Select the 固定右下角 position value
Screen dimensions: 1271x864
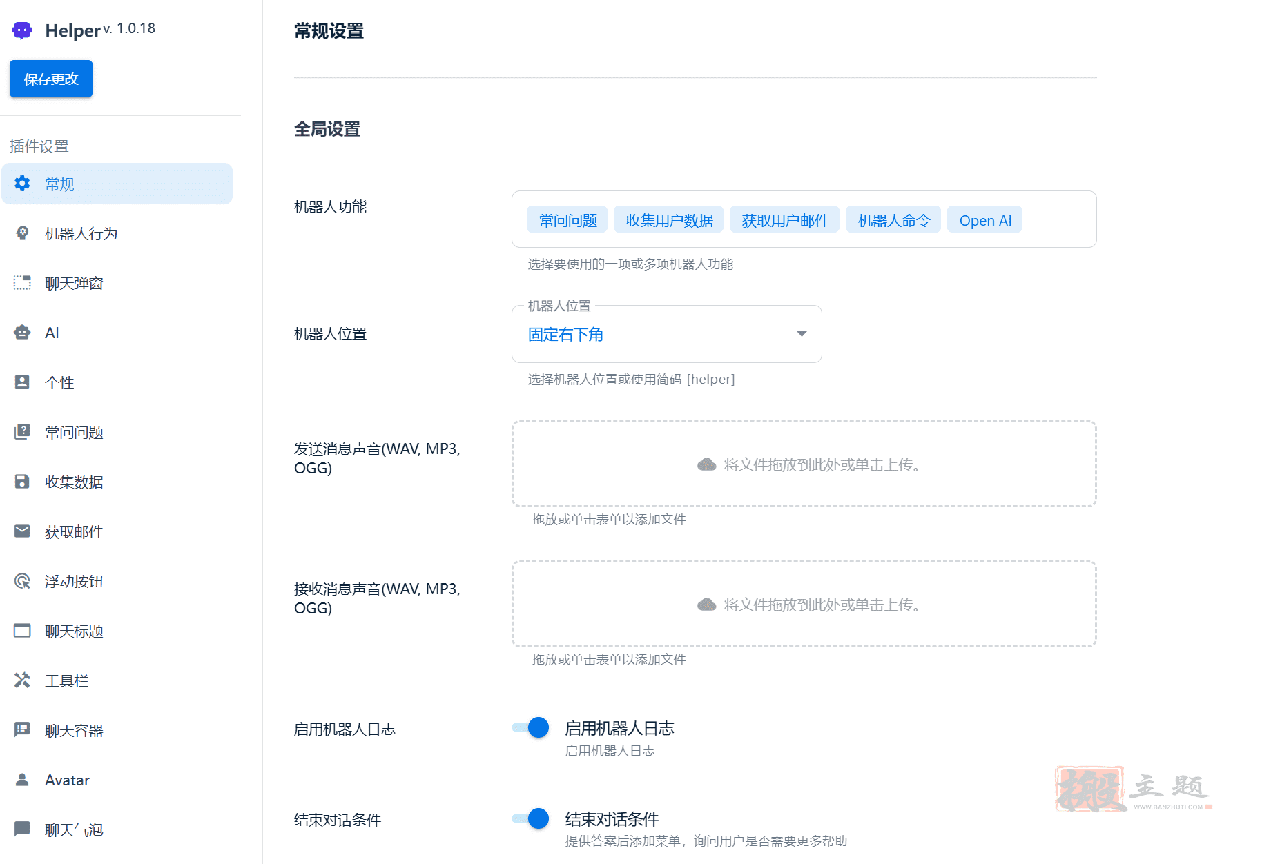565,335
